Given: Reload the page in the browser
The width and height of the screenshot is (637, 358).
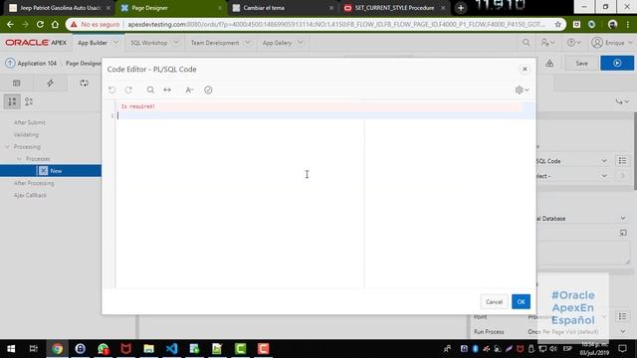Looking at the screenshot, I should [40, 24].
